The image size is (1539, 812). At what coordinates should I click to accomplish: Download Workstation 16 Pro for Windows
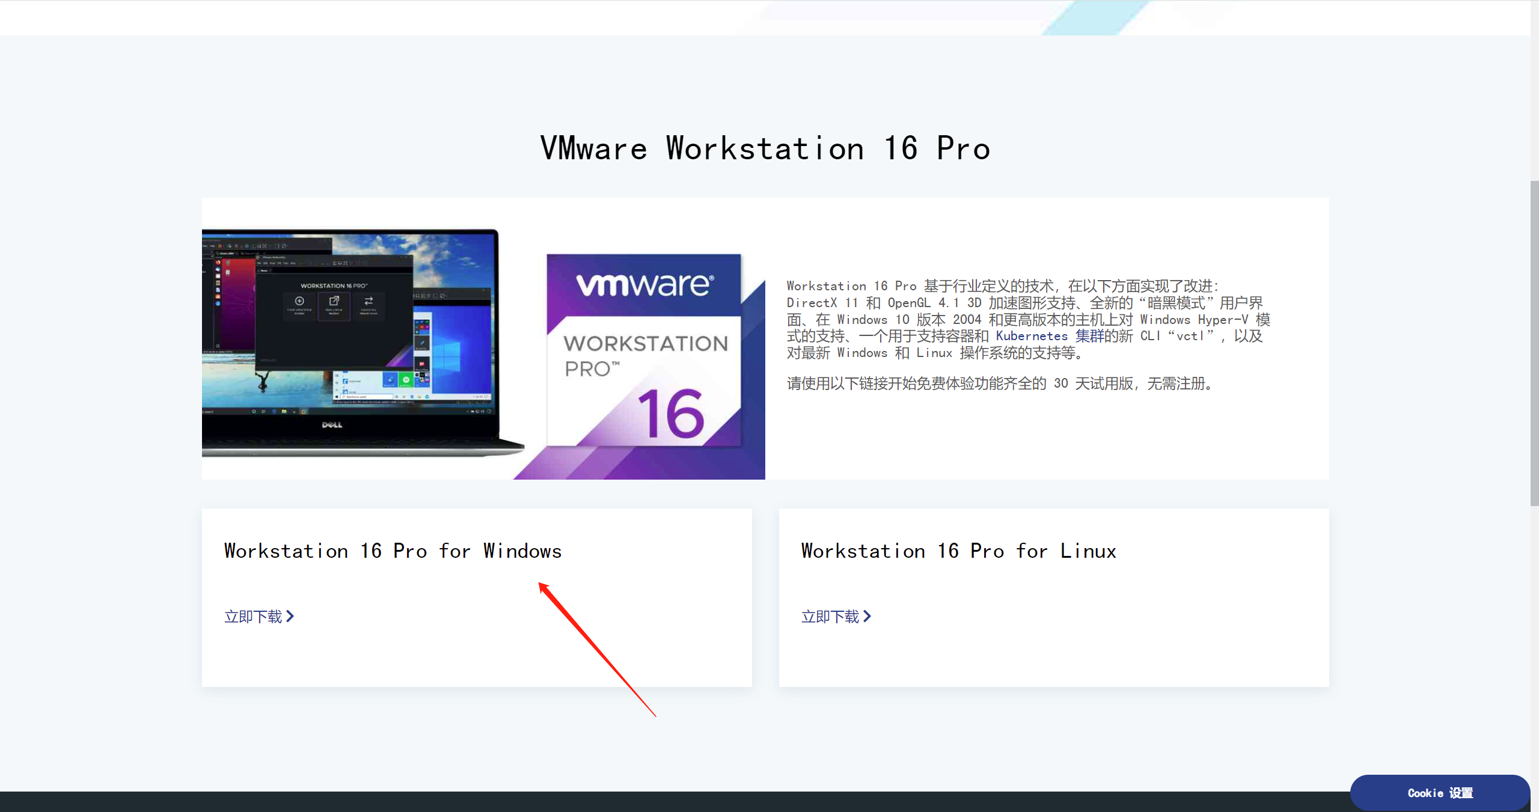click(253, 617)
